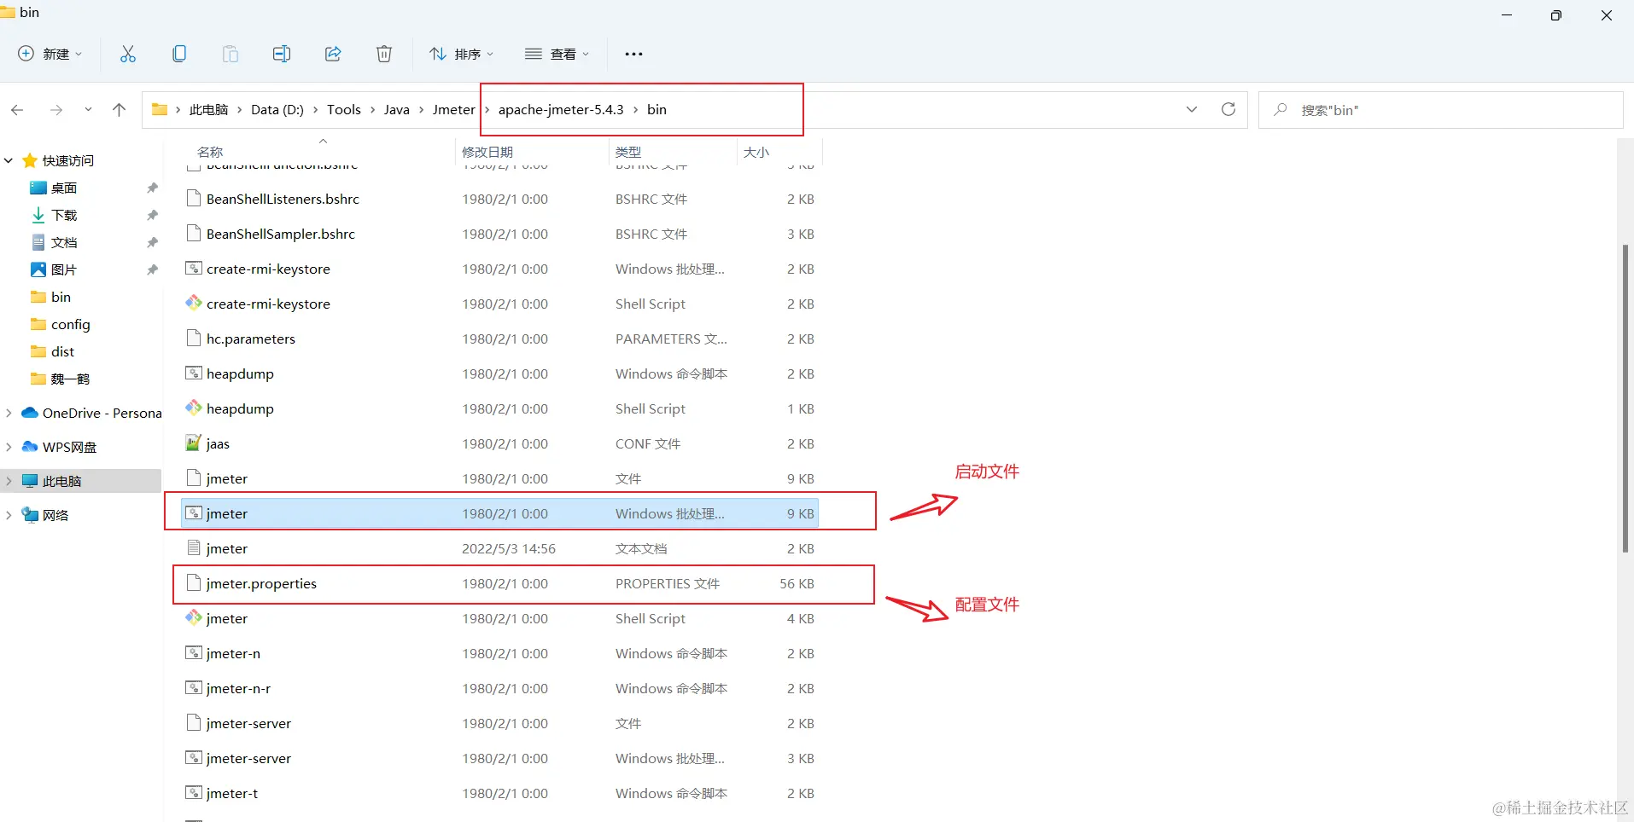This screenshot has height=822, width=1634.
Task: Select the BeanShellListeners.bshrc file
Action: pyautogui.click(x=500, y=199)
